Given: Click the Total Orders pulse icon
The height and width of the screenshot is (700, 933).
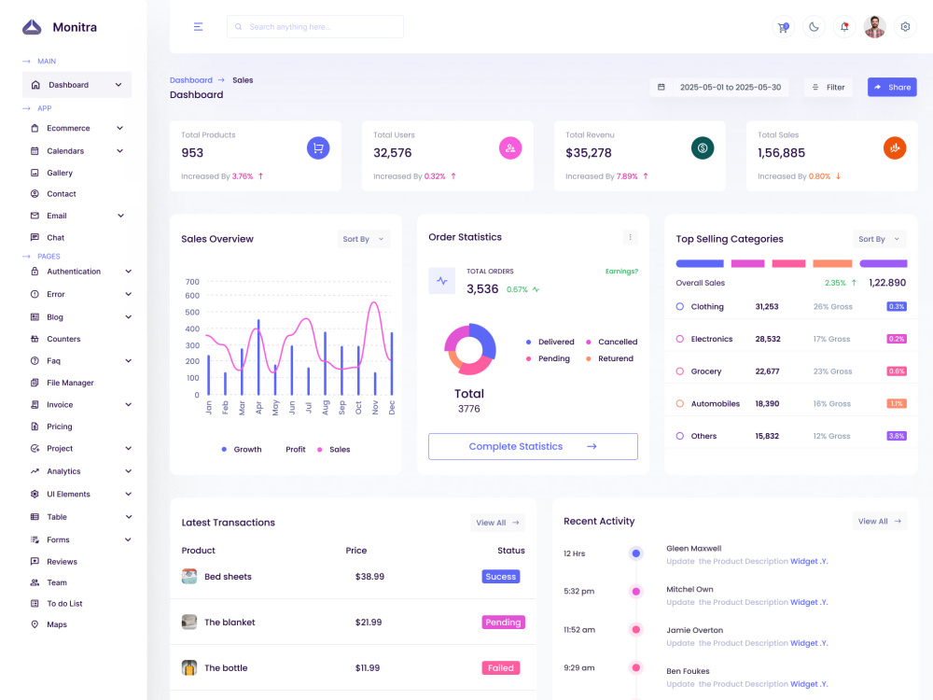Looking at the screenshot, I should [x=442, y=281].
